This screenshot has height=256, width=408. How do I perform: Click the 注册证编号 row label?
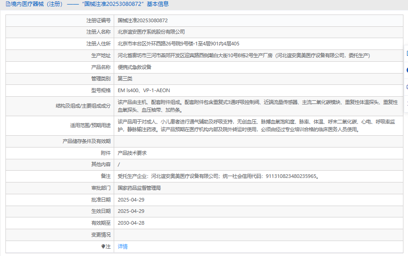(x=98, y=20)
